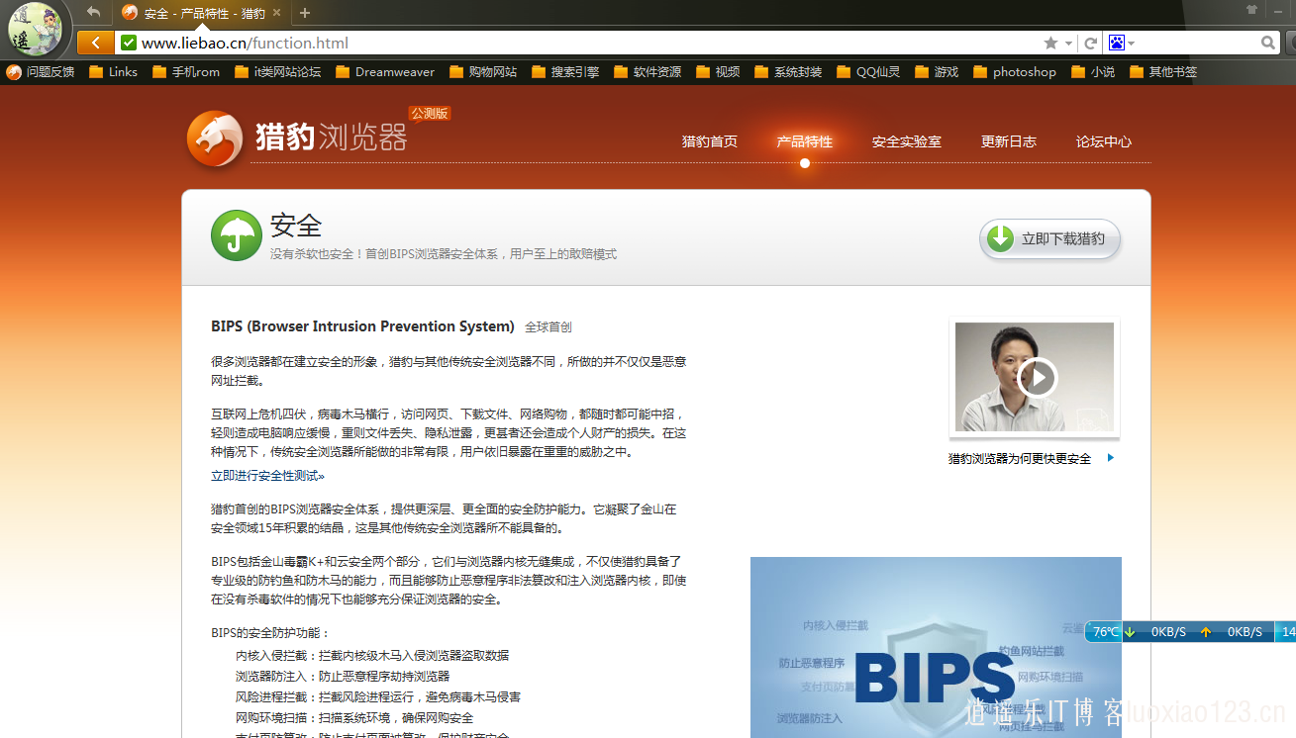
Task: Open the 其他书签 bookmark folder
Action: click(x=1163, y=71)
